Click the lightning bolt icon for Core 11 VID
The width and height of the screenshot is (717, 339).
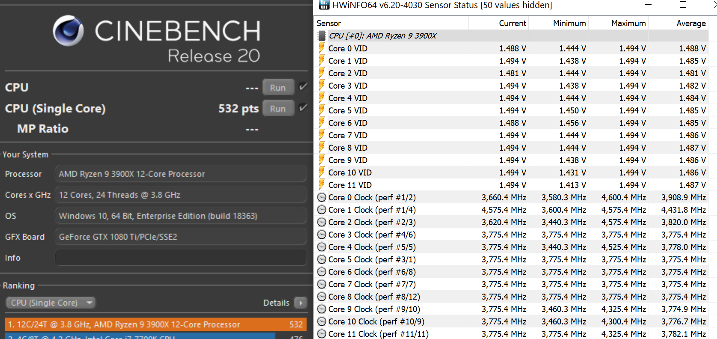coord(322,184)
